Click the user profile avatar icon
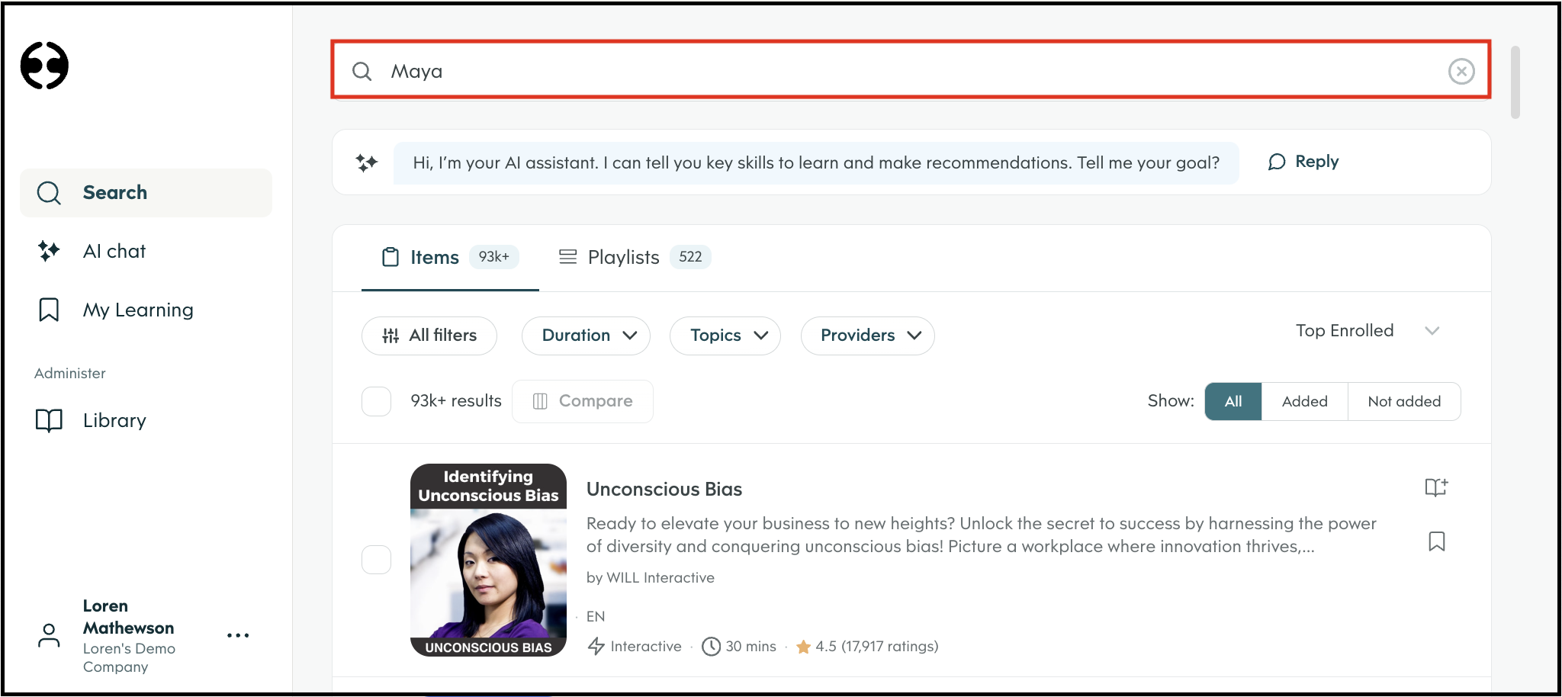This screenshot has width=1562, height=697. (49, 635)
